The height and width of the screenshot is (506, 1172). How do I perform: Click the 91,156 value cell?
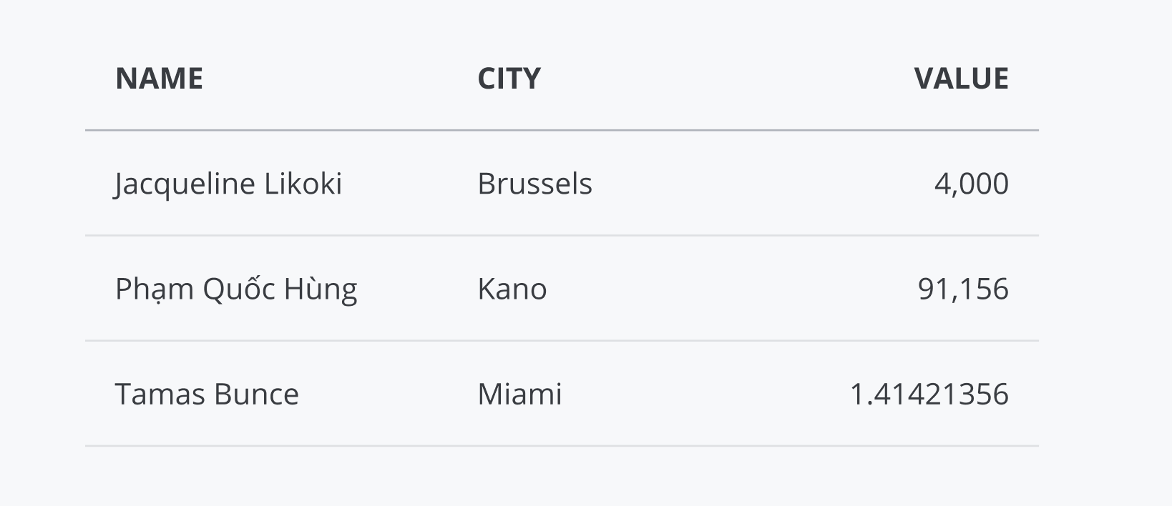coord(962,289)
